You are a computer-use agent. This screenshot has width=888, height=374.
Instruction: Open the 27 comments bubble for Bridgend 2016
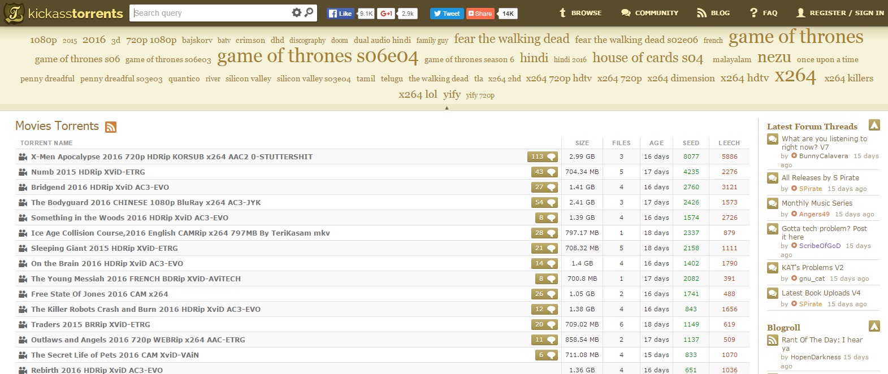[x=544, y=187]
